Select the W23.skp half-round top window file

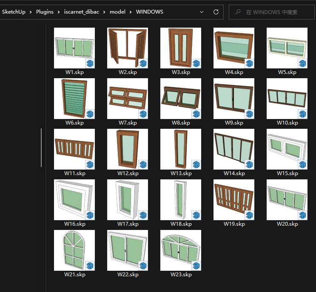181,250
